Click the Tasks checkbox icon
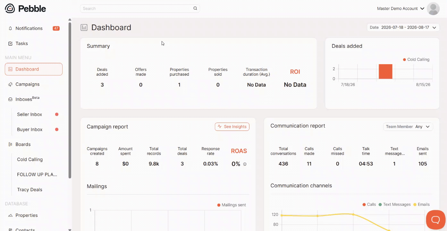 (x=10, y=43)
